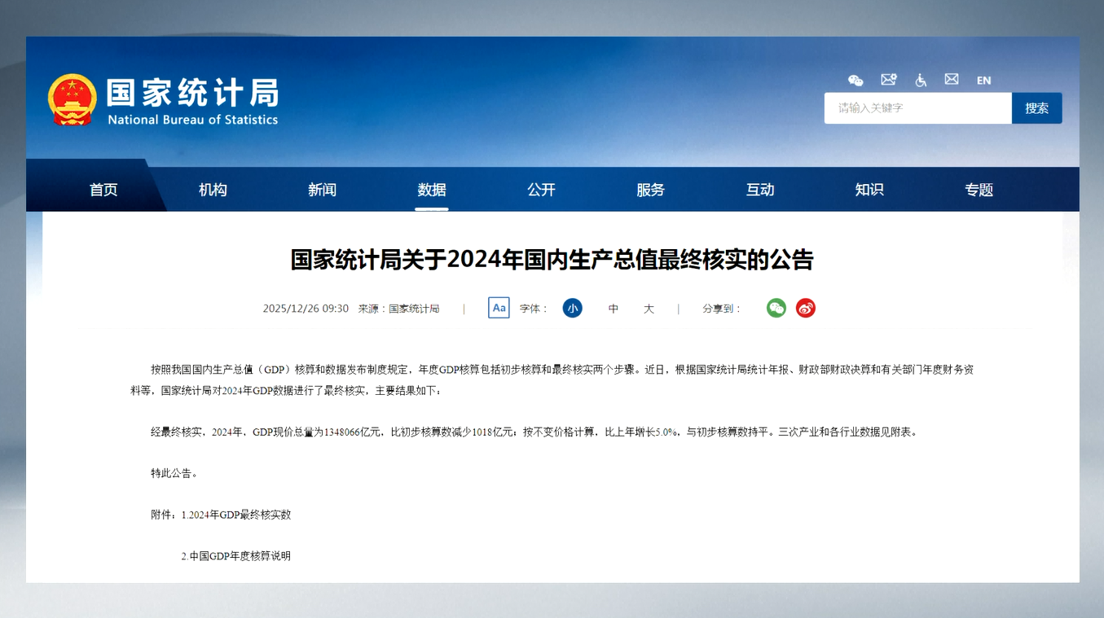1104x618 pixels.
Task: Share article via red Weibo icon
Action: [806, 308]
